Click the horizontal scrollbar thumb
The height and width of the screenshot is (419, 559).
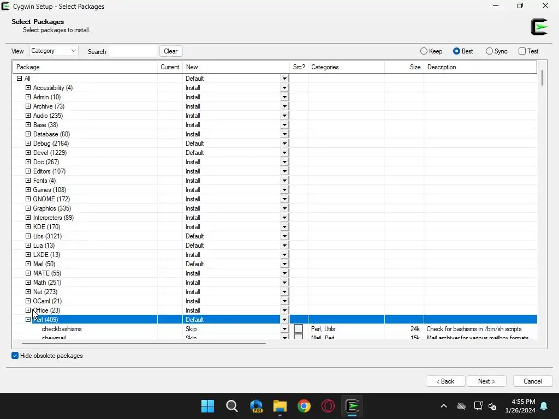144,344
